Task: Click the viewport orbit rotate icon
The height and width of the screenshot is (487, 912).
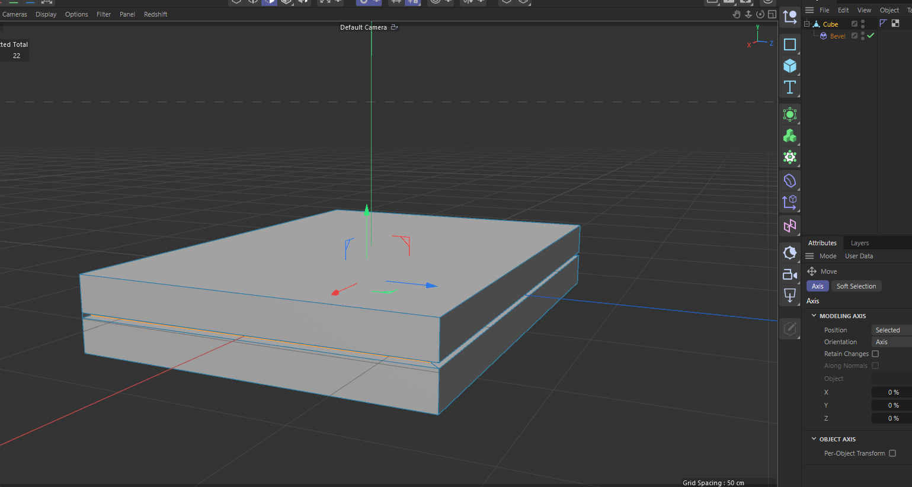Action: tap(760, 14)
